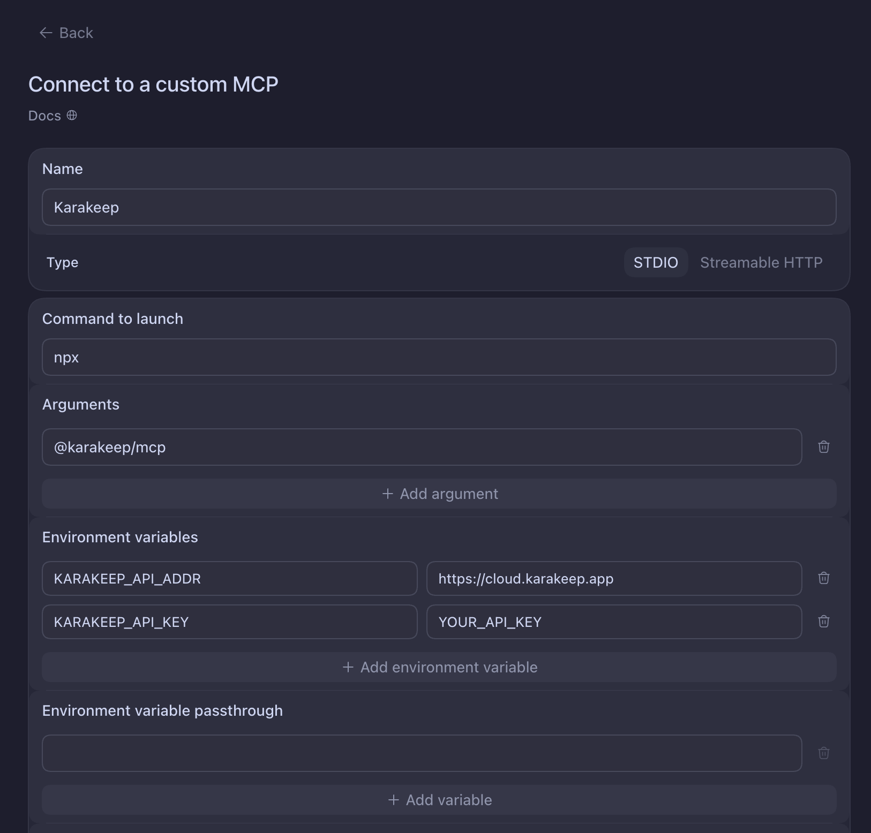This screenshot has height=833, width=871.
Task: Go back using the Back link
Action: (x=66, y=33)
